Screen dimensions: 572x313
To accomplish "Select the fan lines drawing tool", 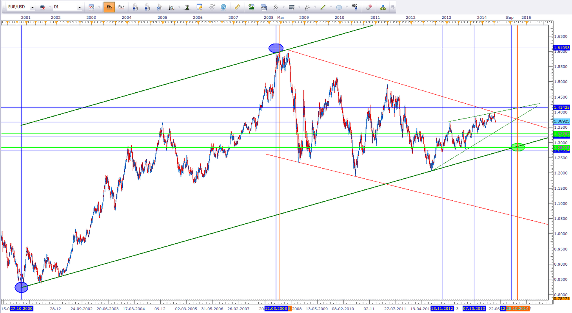I will coord(307,7).
